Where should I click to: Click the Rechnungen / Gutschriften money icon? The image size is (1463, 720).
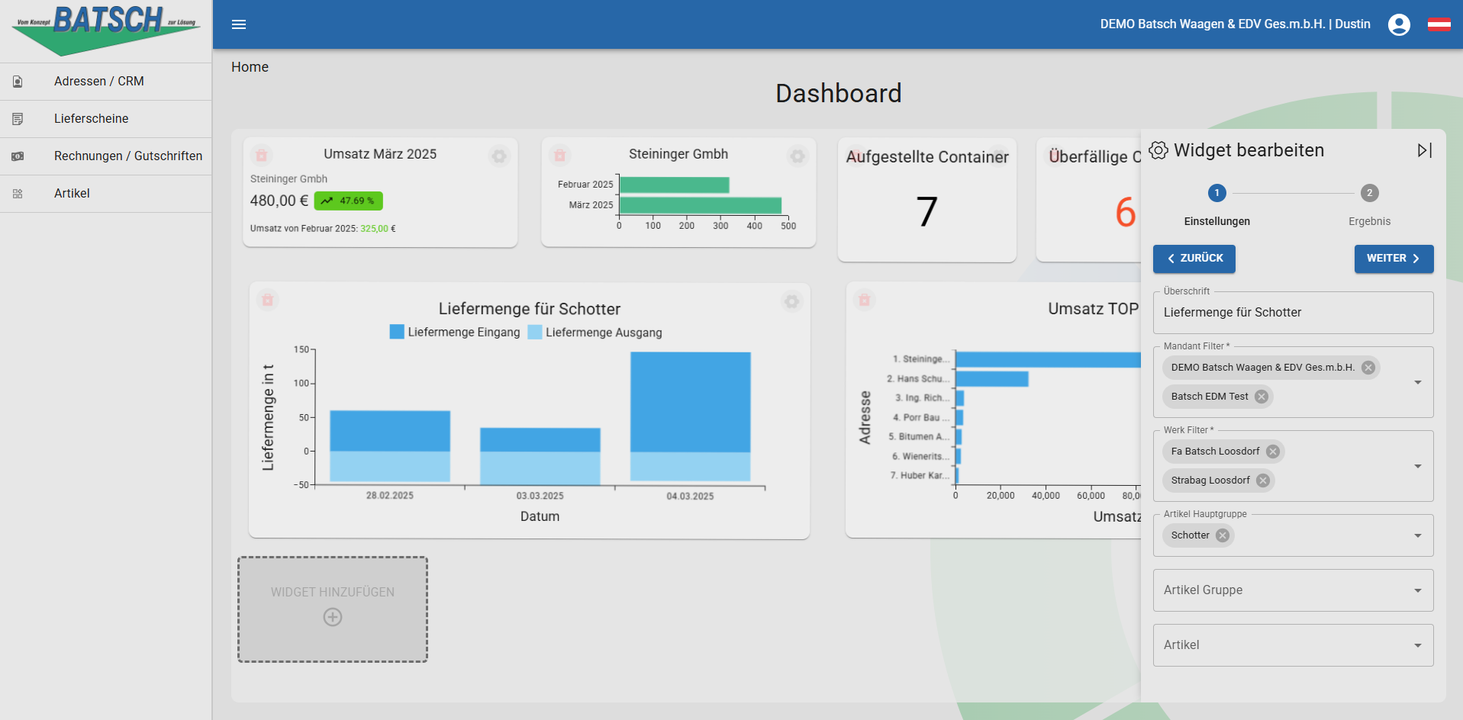[x=18, y=156]
